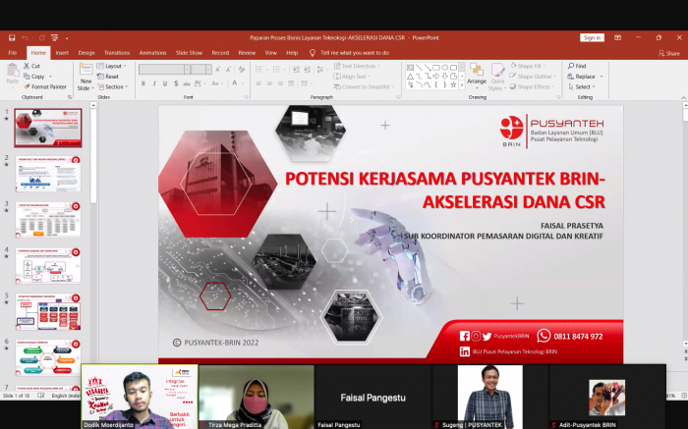Open Find in the Editing group
This screenshot has height=429, width=688.
577,66
